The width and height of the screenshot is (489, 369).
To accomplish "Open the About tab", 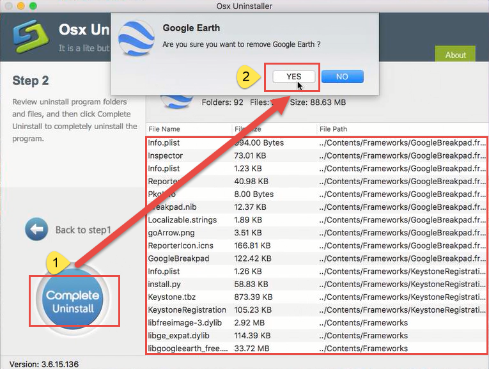I will coord(455,55).
